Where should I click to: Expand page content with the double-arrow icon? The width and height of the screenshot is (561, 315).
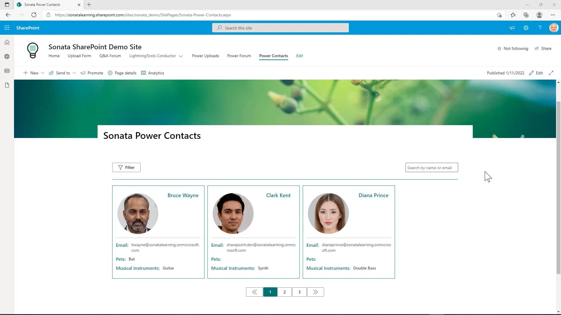pyautogui.click(x=551, y=73)
